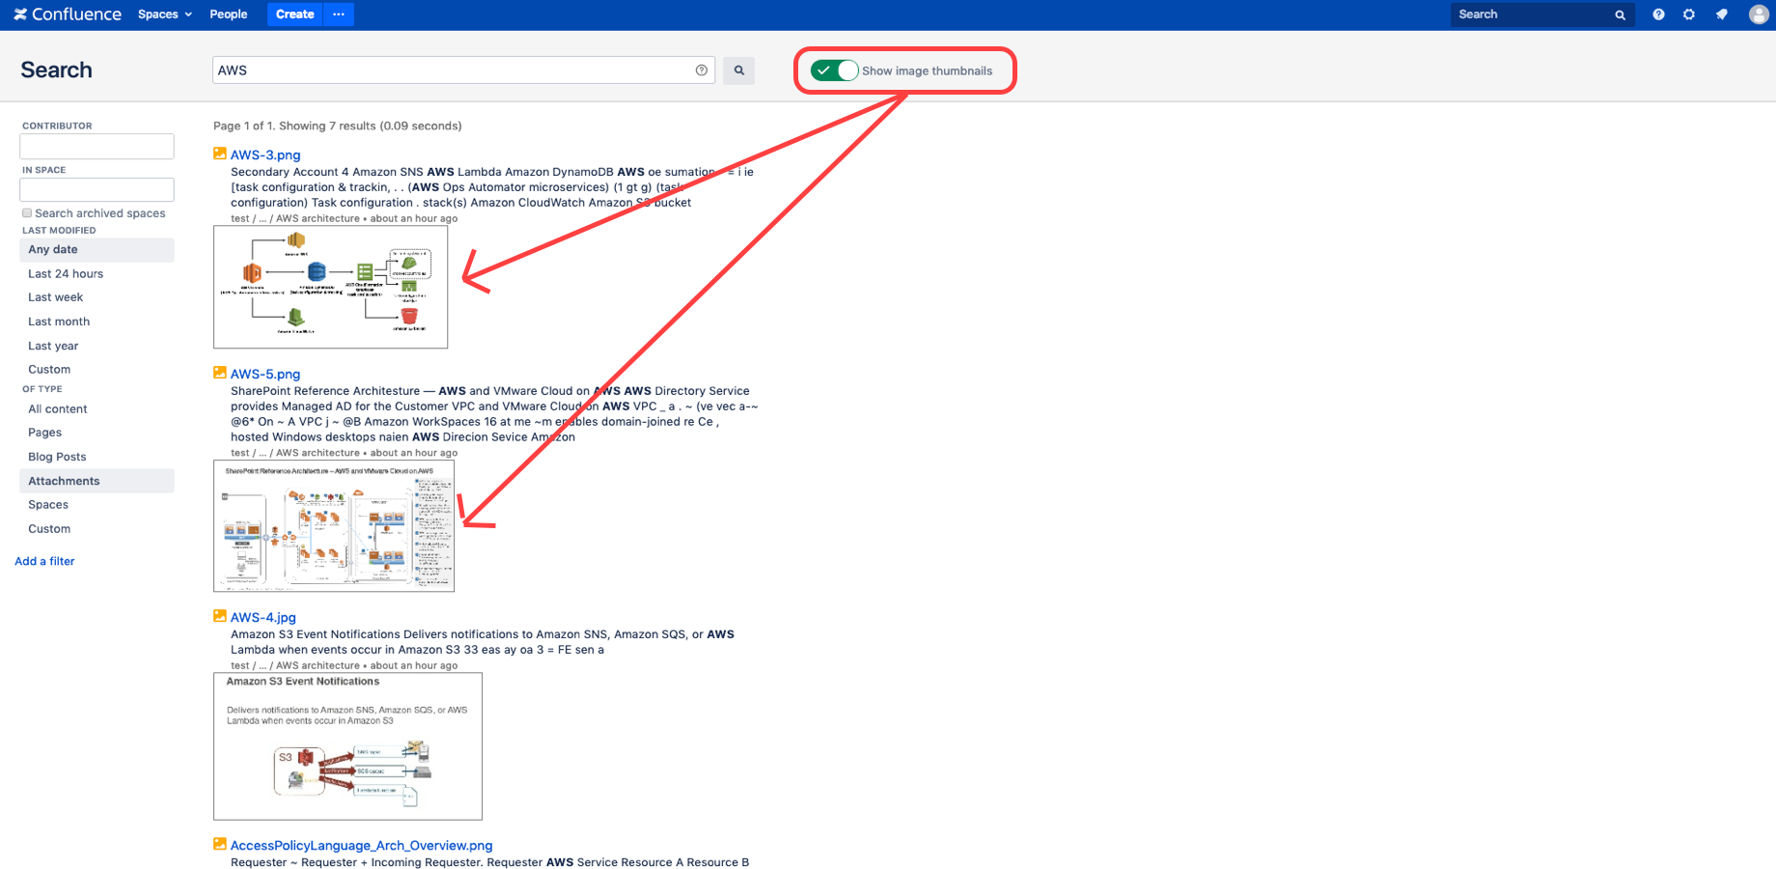The image size is (1776, 869).
Task: Click Add a filter link
Action: pyautogui.click(x=44, y=561)
